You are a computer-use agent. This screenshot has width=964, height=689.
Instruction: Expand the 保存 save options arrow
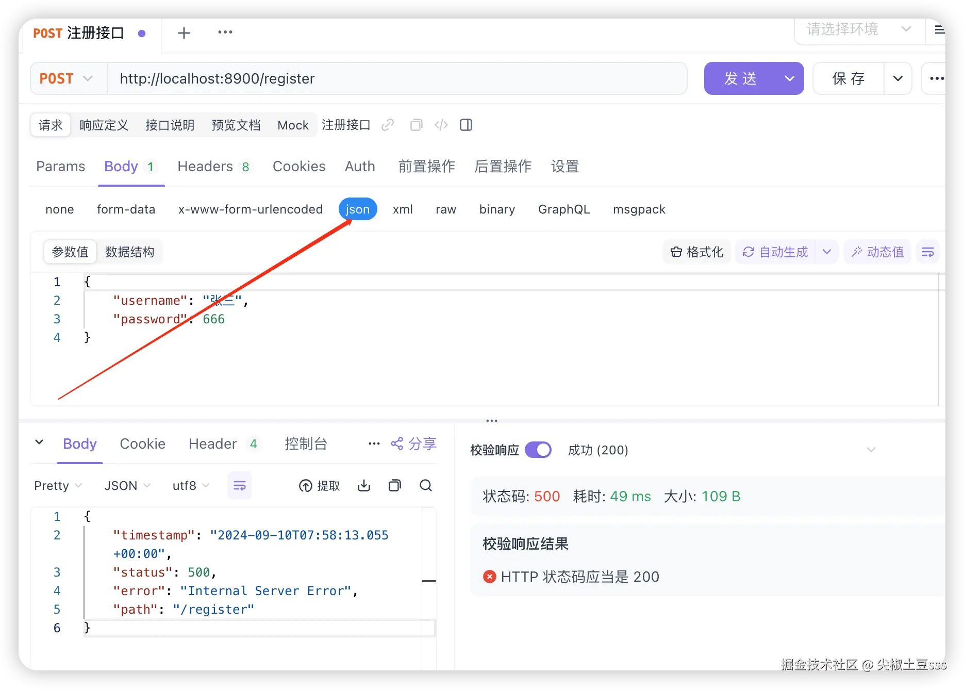click(x=898, y=78)
